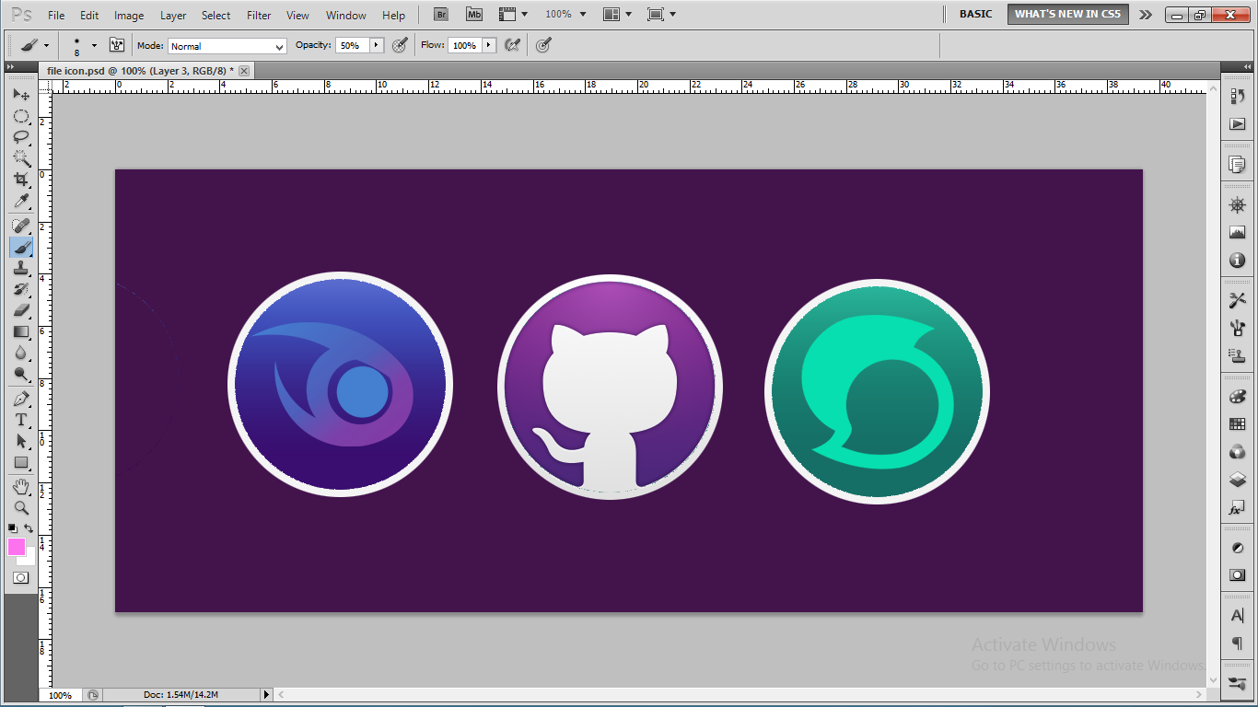
Task: Toggle tablet pressure for opacity
Action: (400, 45)
